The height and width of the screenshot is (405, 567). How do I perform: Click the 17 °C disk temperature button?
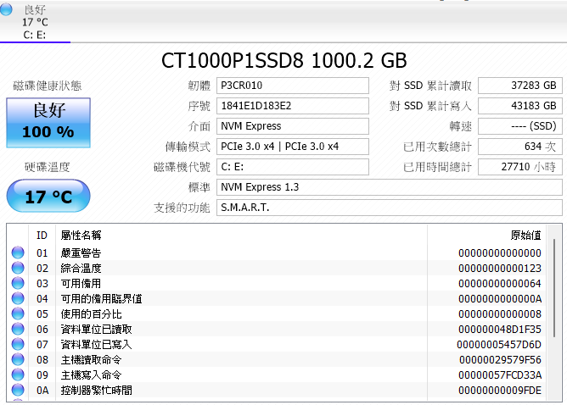point(48,197)
